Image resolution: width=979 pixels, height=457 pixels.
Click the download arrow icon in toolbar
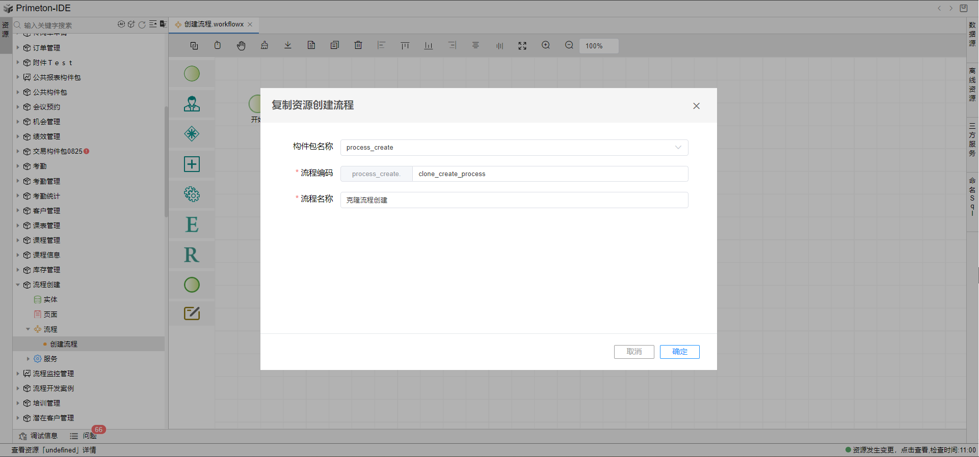[288, 45]
